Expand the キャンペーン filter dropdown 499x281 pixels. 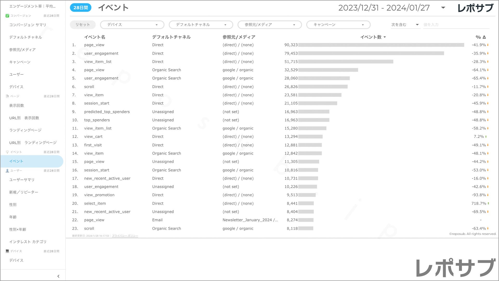(x=338, y=25)
